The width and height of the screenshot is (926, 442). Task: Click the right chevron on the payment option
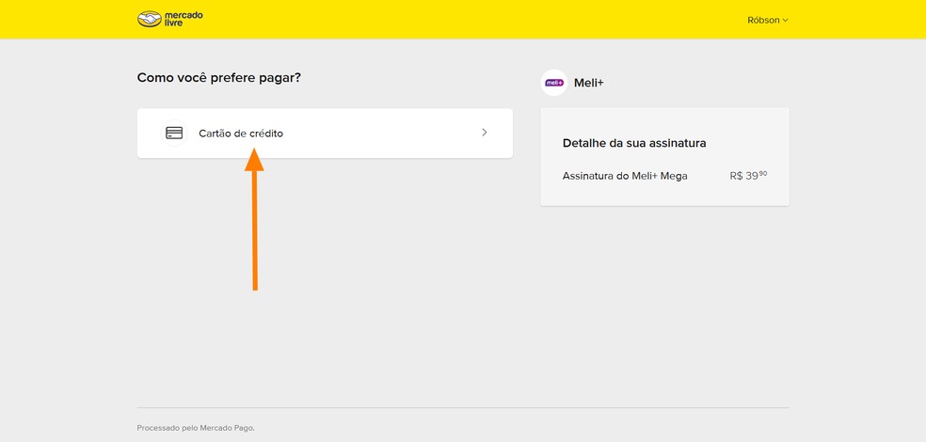coord(485,133)
